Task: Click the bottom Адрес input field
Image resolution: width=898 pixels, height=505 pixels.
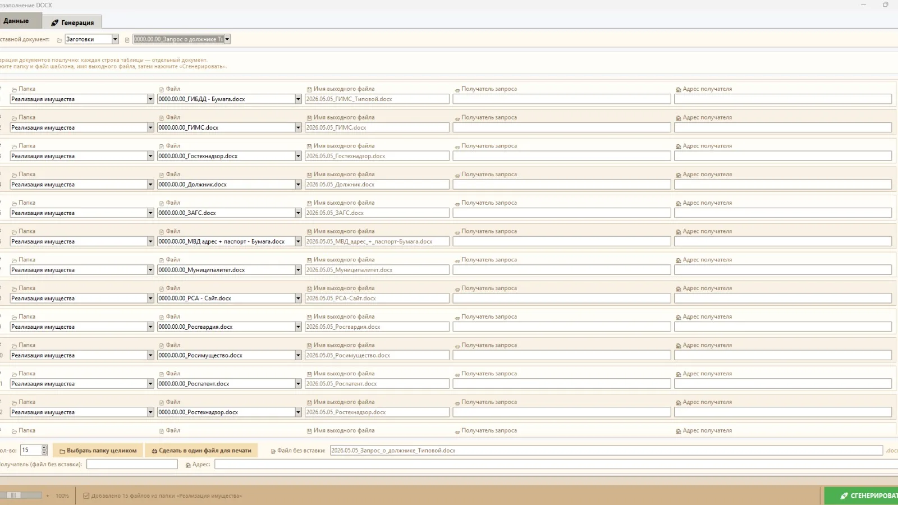Action: (x=556, y=465)
